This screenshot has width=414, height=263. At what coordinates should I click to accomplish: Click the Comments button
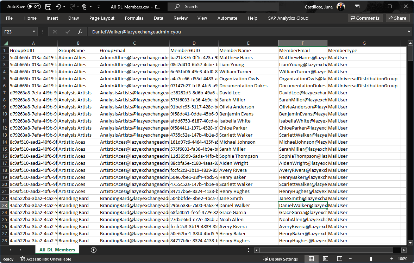tap(365, 18)
